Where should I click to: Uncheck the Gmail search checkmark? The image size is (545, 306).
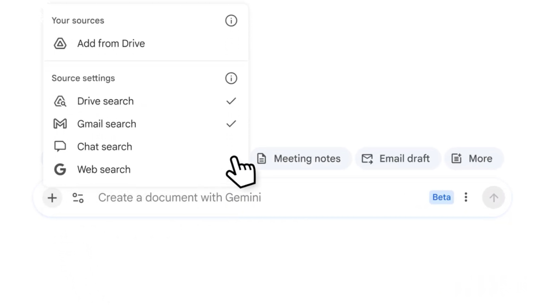[x=231, y=124]
